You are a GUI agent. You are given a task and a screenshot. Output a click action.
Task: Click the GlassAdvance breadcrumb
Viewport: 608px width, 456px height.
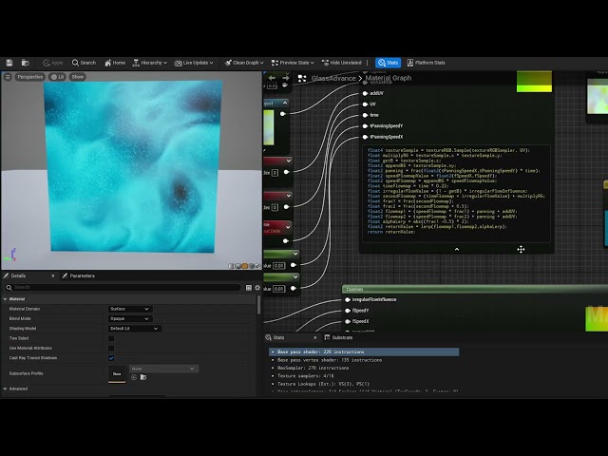[x=333, y=78]
